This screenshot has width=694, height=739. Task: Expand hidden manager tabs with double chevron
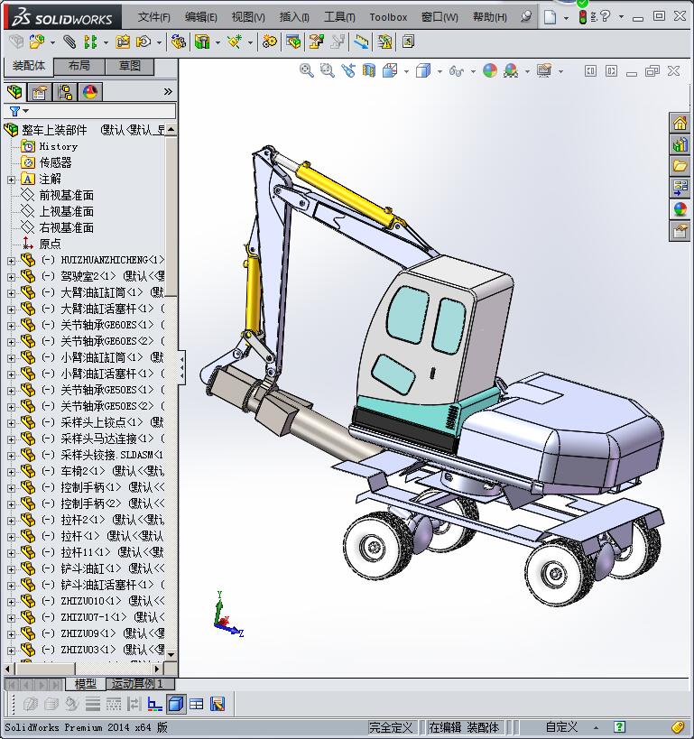168,91
